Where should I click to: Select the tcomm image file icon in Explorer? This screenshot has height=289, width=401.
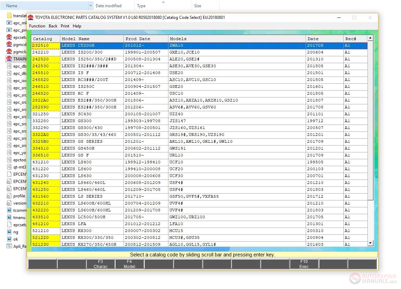9,210
